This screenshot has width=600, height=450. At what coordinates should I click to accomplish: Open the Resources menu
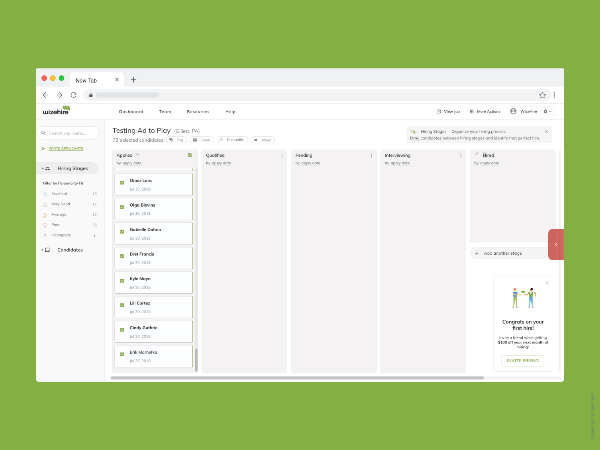click(x=198, y=112)
